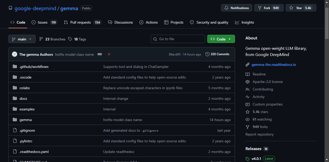Click the colabs folder icon
Image resolution: width=329 pixels, height=162 pixels.
point(15,88)
